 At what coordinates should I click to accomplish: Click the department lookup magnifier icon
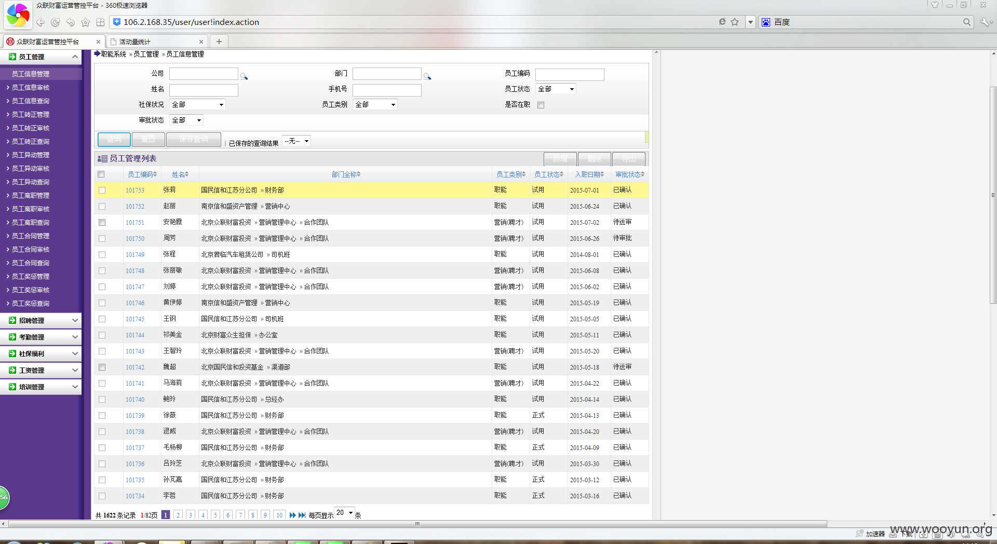[427, 76]
